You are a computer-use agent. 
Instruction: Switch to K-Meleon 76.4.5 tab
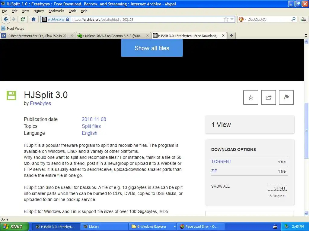113,35
